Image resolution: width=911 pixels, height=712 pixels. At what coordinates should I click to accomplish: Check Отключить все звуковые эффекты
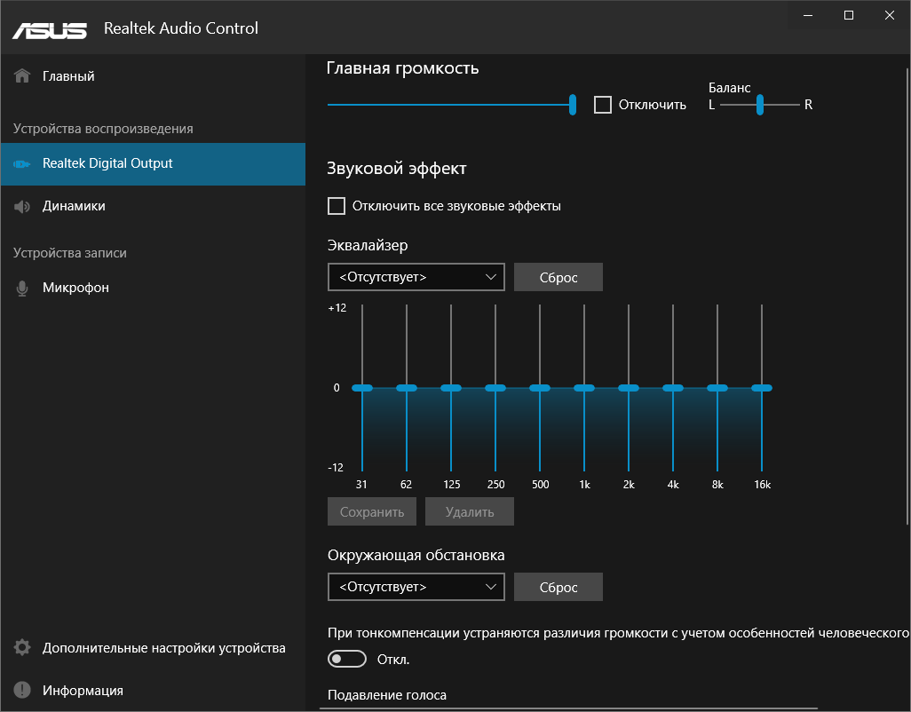(337, 205)
